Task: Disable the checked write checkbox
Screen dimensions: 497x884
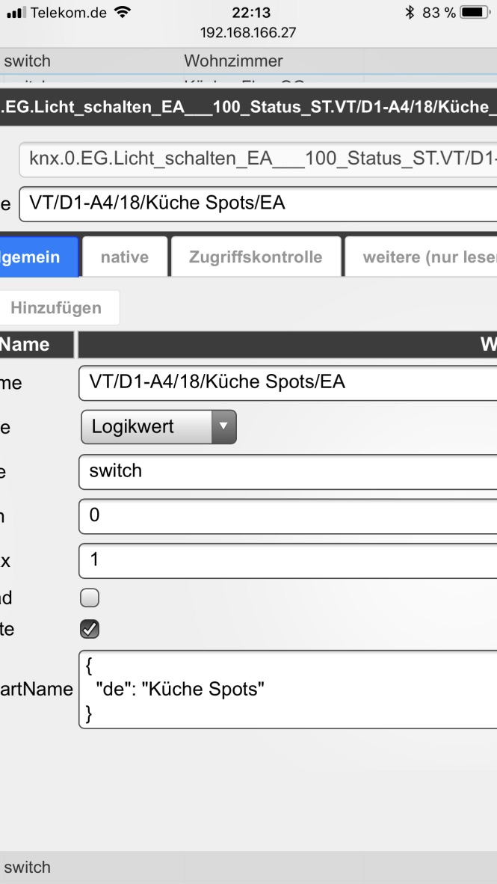Action: click(90, 629)
